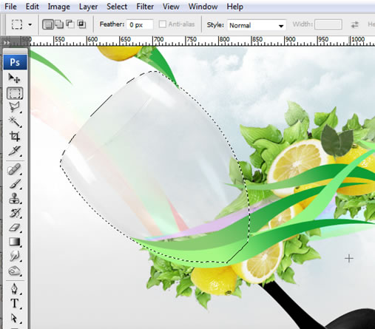
Task: Select the Healing Brush tool
Action: pyautogui.click(x=14, y=169)
